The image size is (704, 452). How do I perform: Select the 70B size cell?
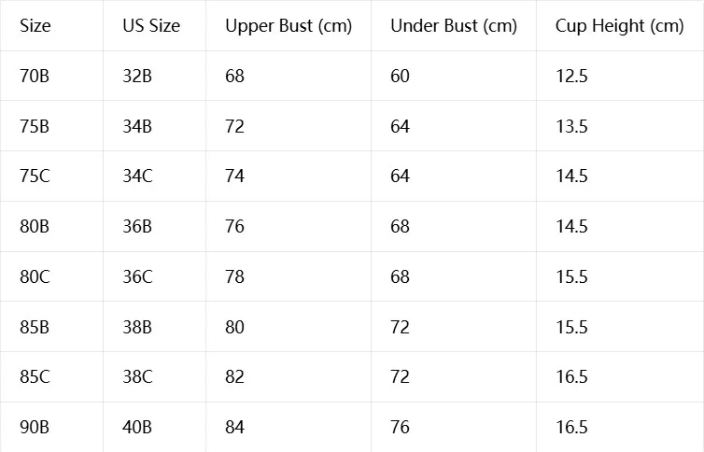click(x=35, y=76)
